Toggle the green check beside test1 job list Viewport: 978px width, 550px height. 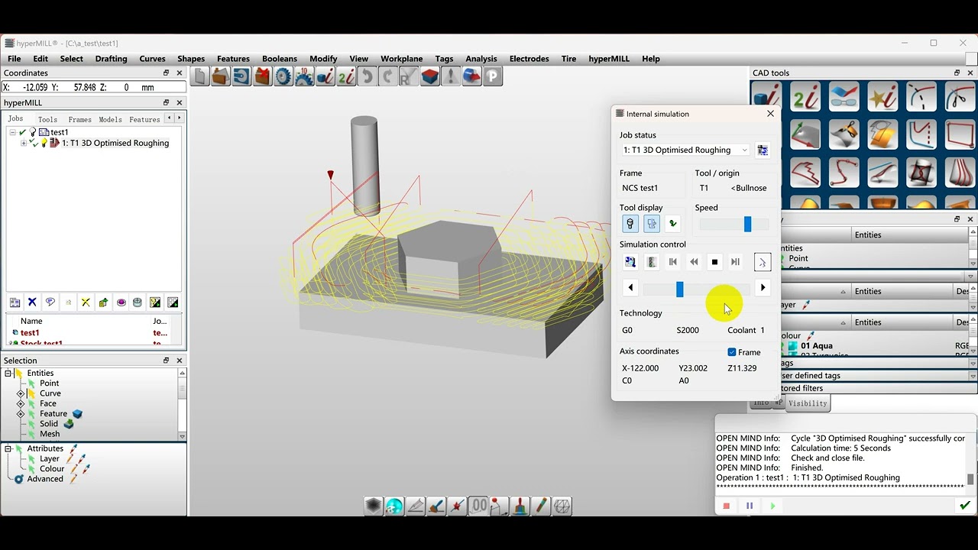coord(23,132)
